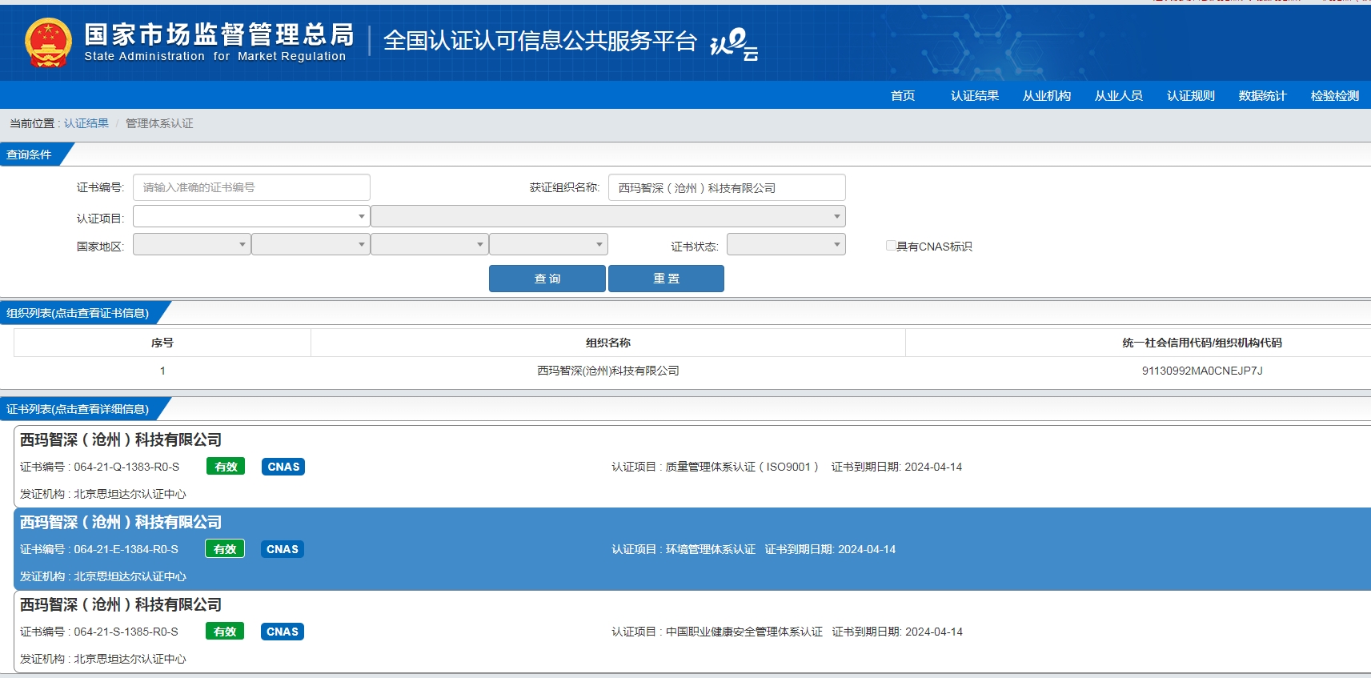This screenshot has width=1371, height=678.
Task: Open 认证规则 navigation menu
Action: tap(1191, 95)
